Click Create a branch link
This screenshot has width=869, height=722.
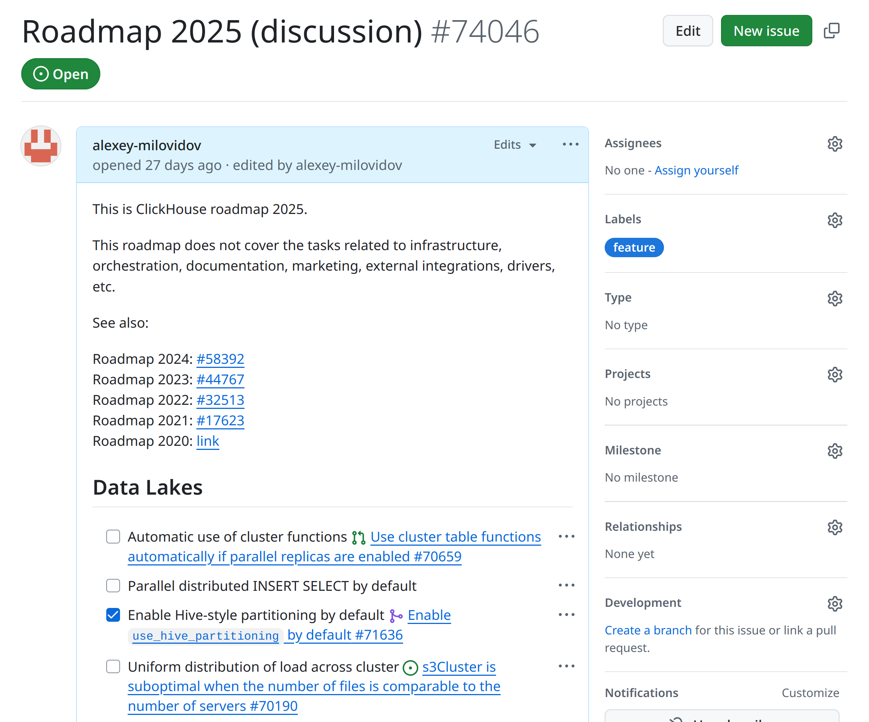[x=648, y=630]
